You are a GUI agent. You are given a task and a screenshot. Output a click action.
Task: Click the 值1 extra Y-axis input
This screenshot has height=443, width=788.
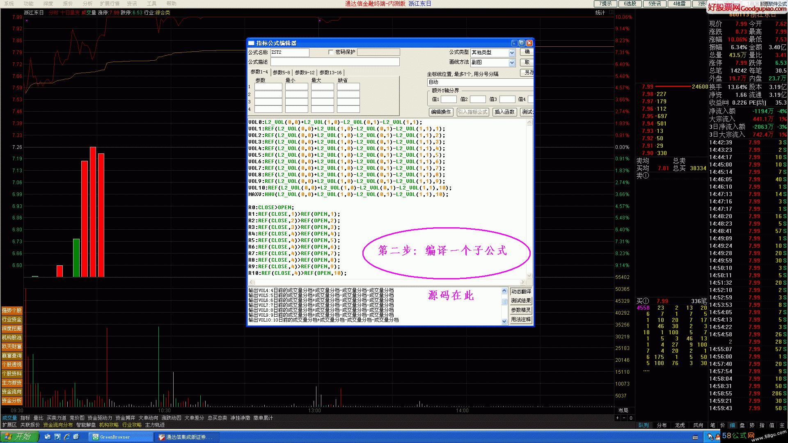[449, 99]
